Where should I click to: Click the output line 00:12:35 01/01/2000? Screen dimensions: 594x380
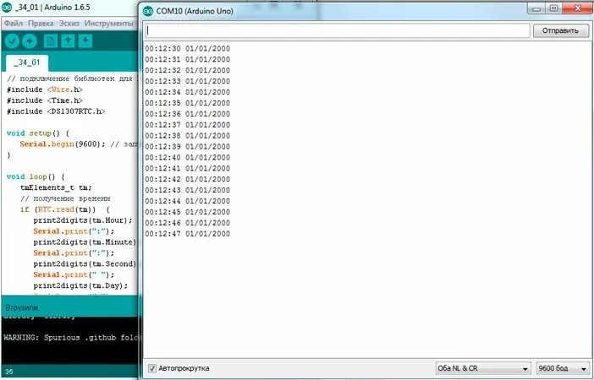click(x=188, y=103)
